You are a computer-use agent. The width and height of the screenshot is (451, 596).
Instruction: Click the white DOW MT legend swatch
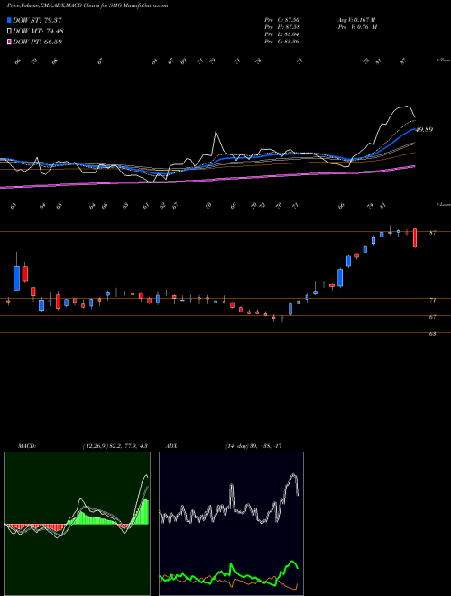tap(9, 31)
